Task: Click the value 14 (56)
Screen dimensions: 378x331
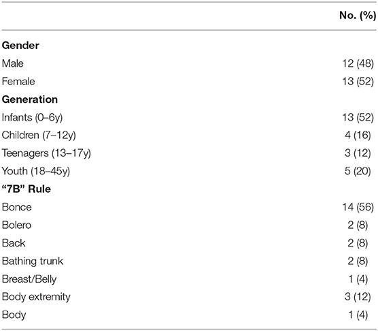Action: 358,207
